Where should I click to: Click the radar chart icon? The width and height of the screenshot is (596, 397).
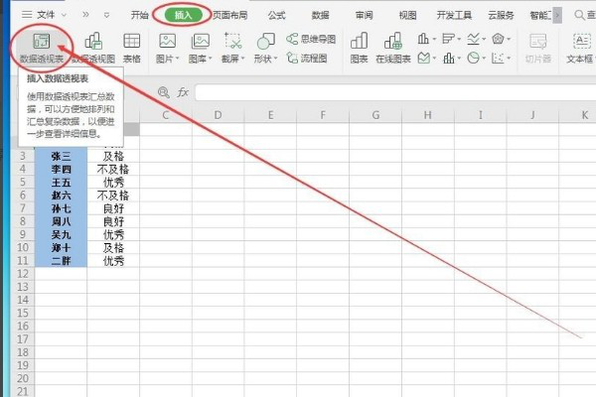[498, 39]
